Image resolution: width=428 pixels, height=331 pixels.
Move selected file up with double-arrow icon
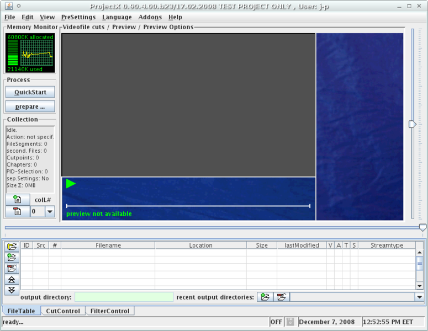pos(12,279)
